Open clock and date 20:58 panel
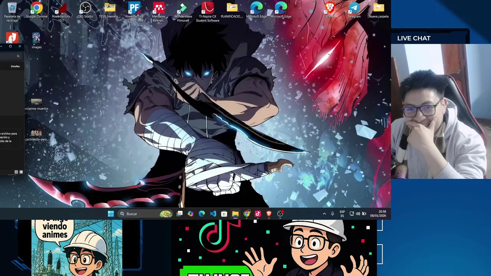This screenshot has height=276, width=491. (378, 214)
